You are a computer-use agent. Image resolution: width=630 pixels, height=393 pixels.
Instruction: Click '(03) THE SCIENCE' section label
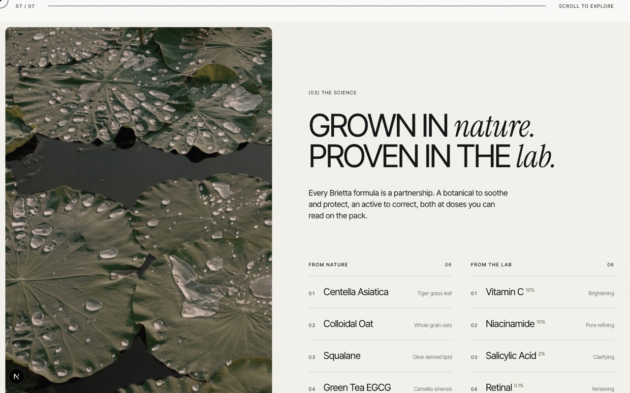(x=333, y=92)
